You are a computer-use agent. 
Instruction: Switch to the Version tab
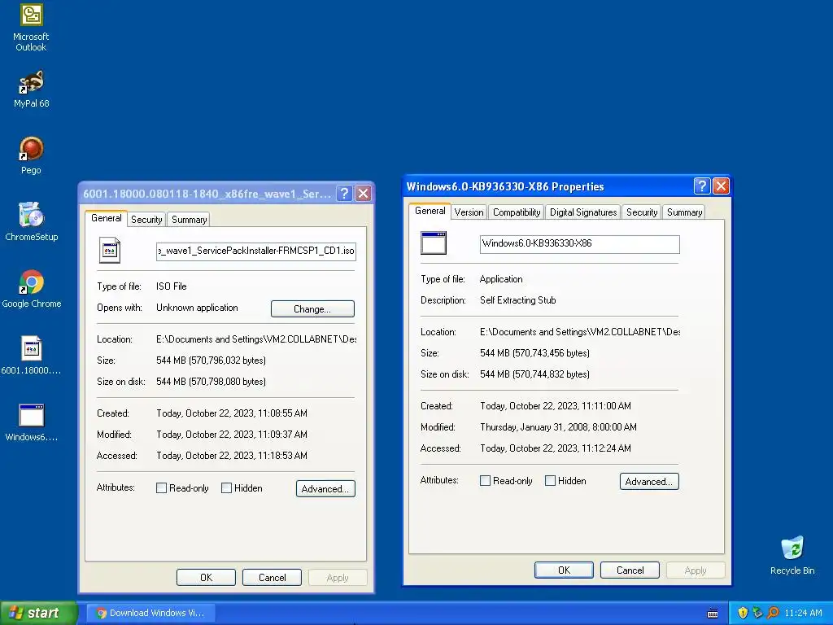click(469, 212)
